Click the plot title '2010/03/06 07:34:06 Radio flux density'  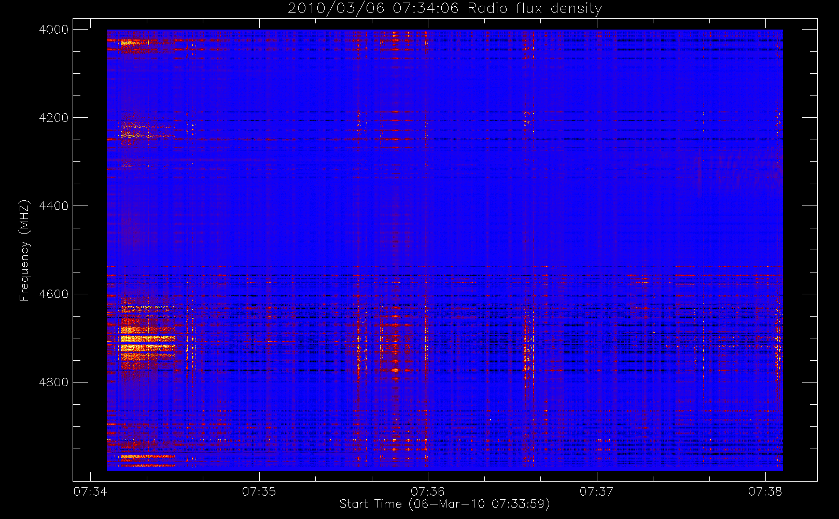point(444,9)
